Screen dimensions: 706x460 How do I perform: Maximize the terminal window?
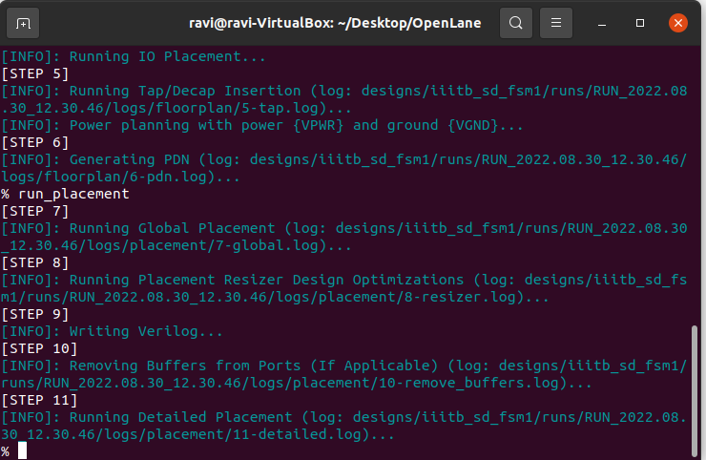640,23
